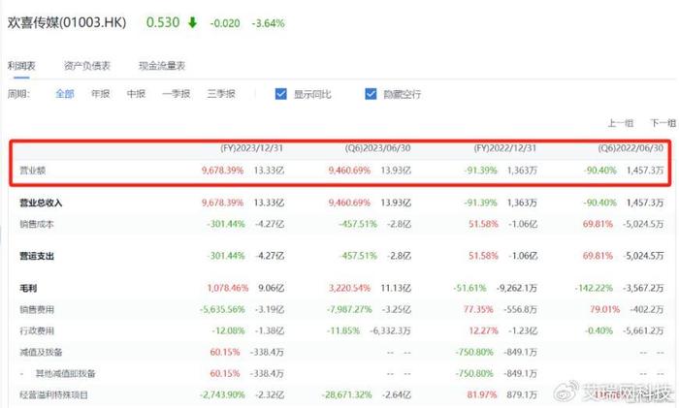Viewport: 679px width, 408px height.
Task: Click 毛利 change -142.22%
Action: pos(594,288)
